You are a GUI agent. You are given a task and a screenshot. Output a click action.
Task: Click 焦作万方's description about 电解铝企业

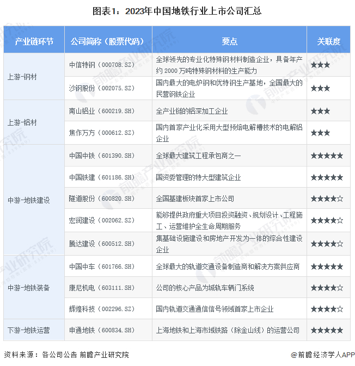[x=229, y=133]
